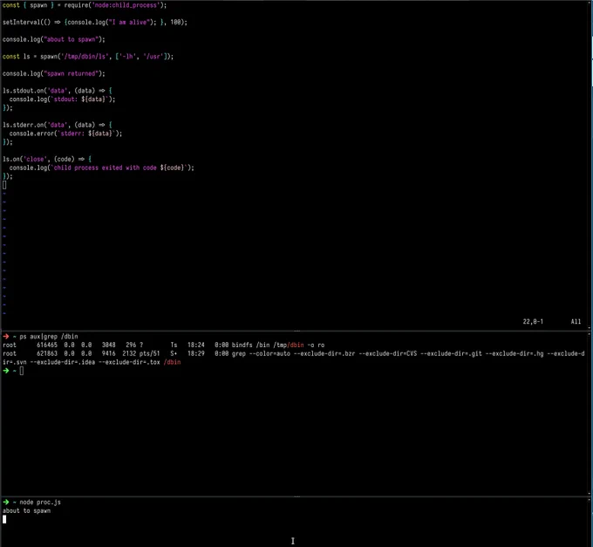Click the require('node:child_process') line
593x547 pixels.
pyautogui.click(x=85, y=5)
